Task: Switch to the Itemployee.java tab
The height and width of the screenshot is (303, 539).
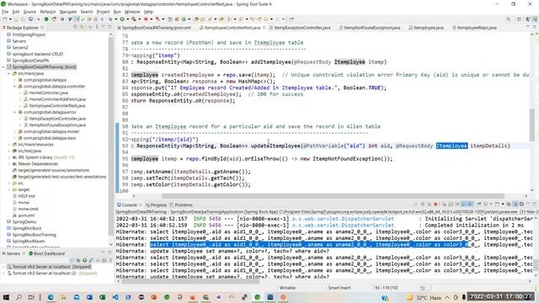Action: [426, 28]
